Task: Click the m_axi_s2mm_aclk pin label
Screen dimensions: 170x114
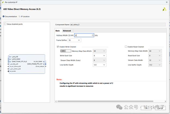Action: [x=15, y=67]
